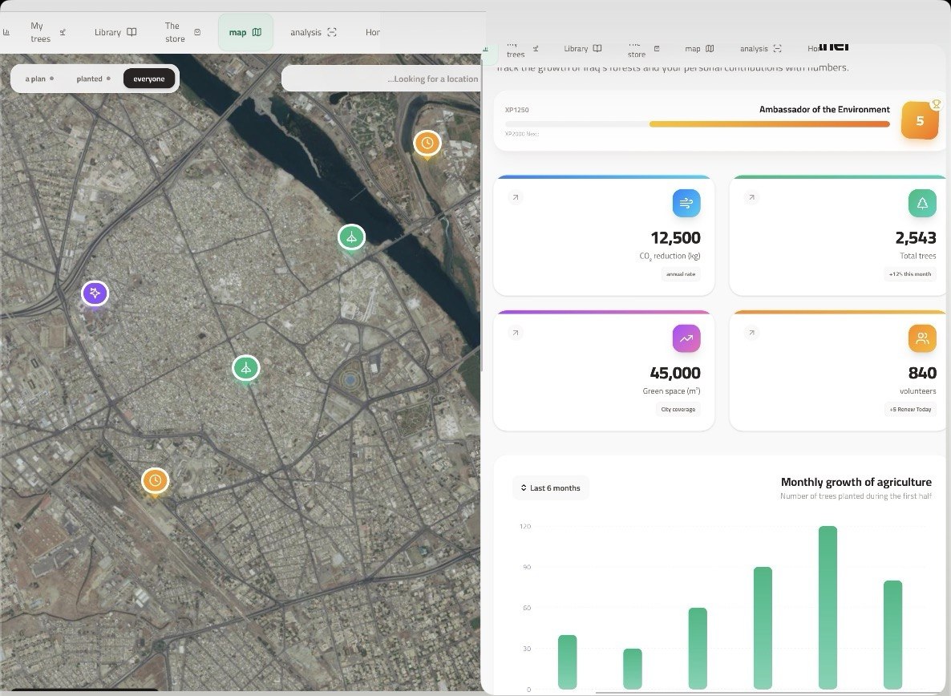
Task: Open the My trees tab in map window
Action: point(47,32)
